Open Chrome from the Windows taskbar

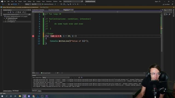tap(33, 96)
